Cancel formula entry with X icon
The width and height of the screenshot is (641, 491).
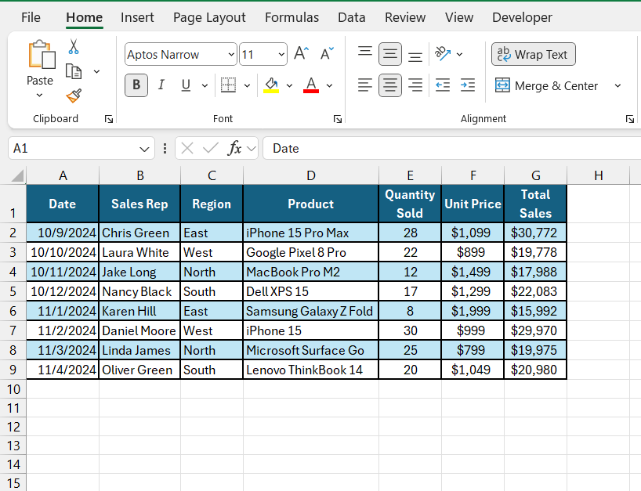click(187, 148)
